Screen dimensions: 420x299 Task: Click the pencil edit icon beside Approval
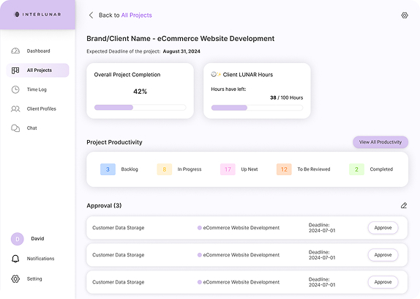(x=404, y=205)
